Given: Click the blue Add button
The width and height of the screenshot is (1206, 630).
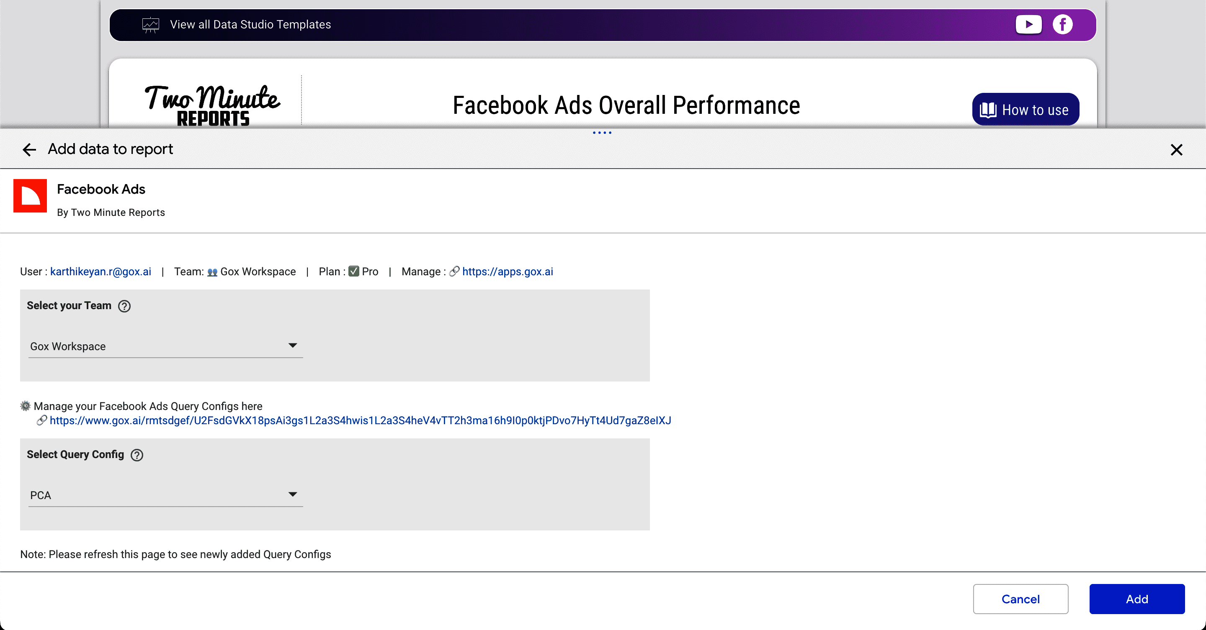Looking at the screenshot, I should (1136, 599).
